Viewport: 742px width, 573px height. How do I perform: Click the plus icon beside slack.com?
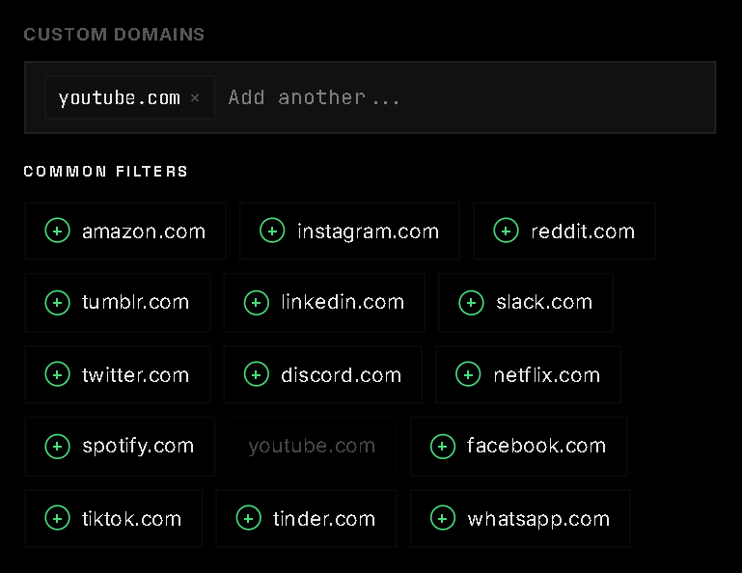[x=471, y=302]
